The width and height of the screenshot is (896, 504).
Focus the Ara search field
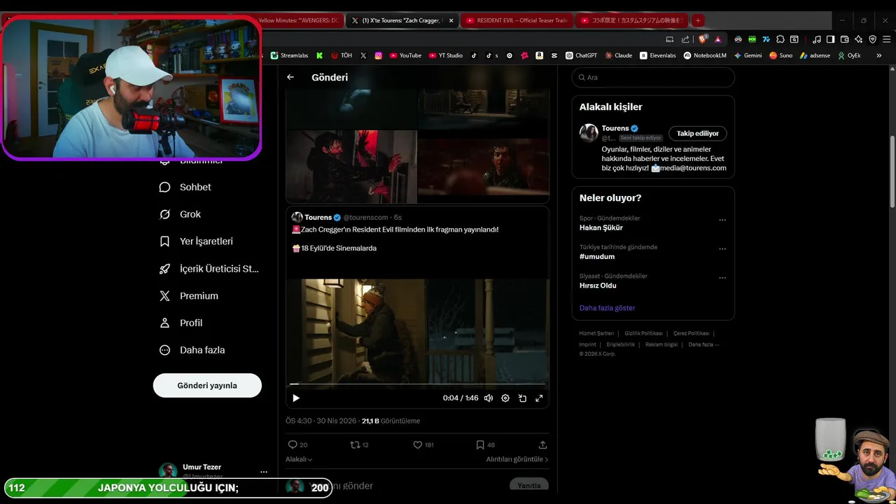653,77
